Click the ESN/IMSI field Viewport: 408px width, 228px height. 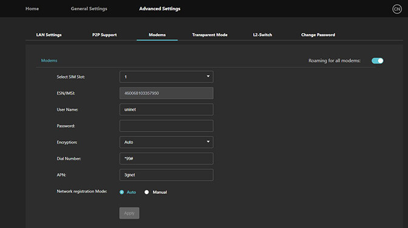[x=166, y=93]
